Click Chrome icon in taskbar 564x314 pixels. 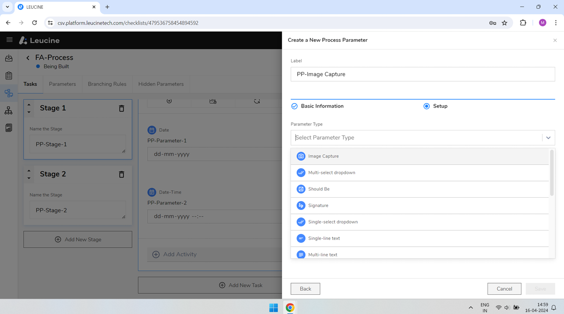click(290, 307)
